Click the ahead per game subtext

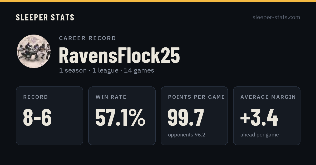pos(259,135)
